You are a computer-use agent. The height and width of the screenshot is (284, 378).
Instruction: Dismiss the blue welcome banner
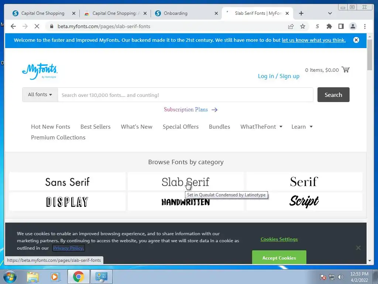point(356,40)
